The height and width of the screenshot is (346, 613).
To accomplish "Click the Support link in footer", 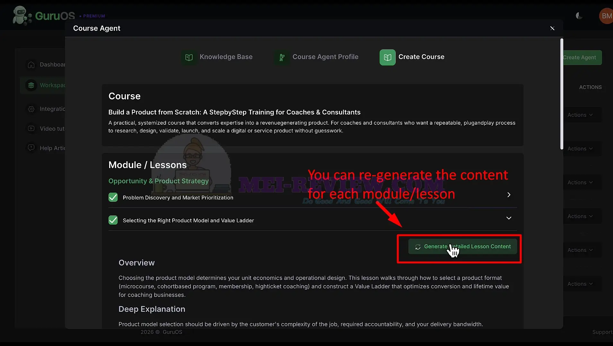I will click(x=602, y=332).
